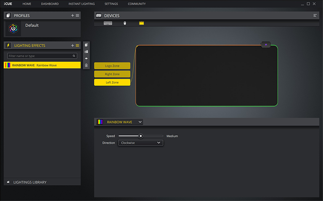Expand the LIGHTINGS LIBRARY section

(42, 182)
